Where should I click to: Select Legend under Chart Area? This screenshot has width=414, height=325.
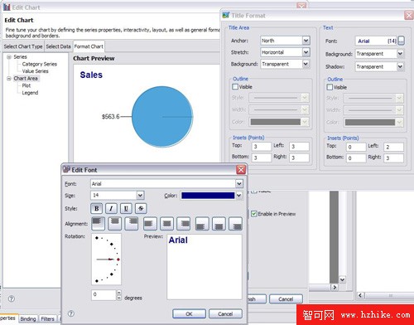pos(30,93)
